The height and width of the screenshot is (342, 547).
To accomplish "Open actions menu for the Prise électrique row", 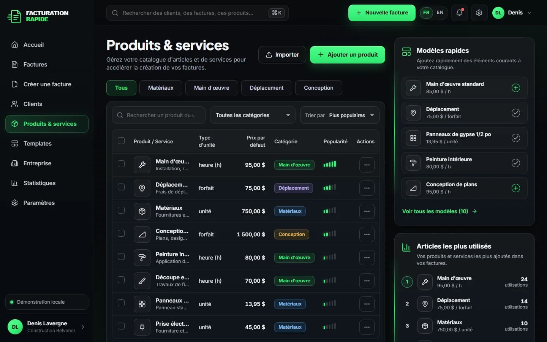I will (367, 327).
